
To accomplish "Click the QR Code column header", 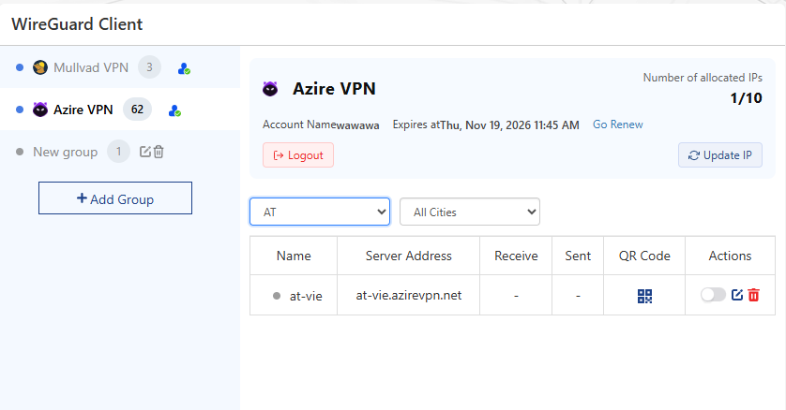I will click(644, 256).
